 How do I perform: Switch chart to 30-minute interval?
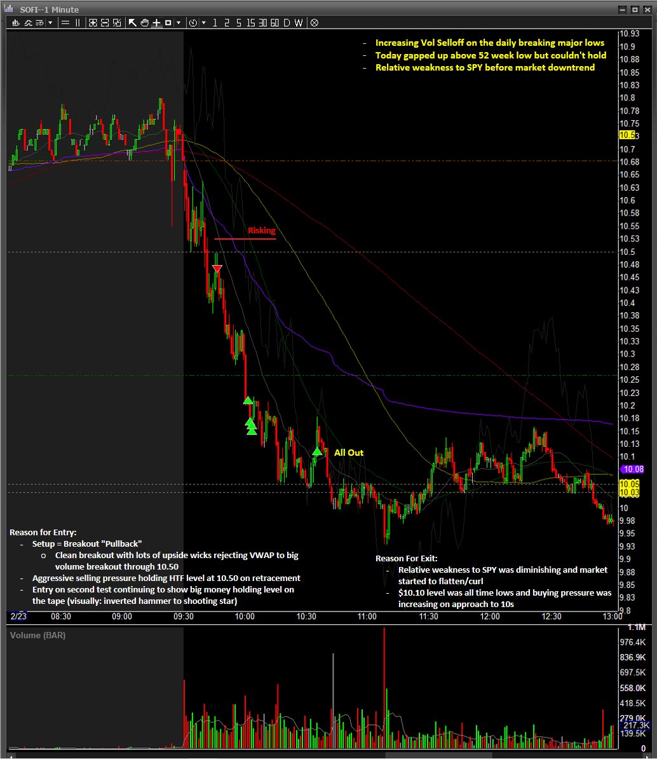coord(262,23)
